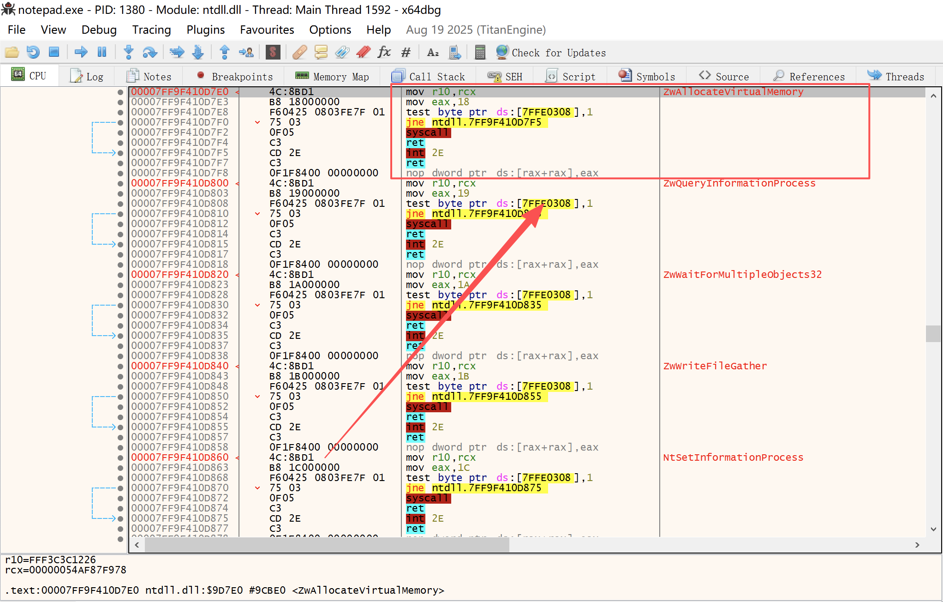Switch to the Memory Map tab
Screen dimensions: 943x602
click(x=332, y=76)
